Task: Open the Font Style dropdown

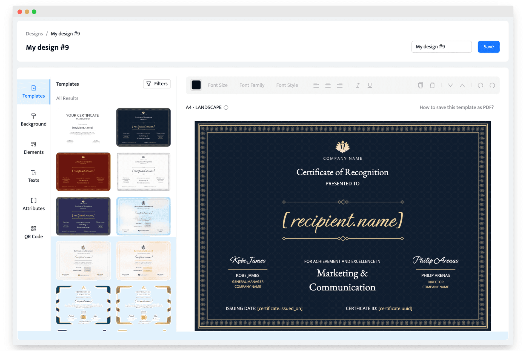Action: click(x=287, y=85)
